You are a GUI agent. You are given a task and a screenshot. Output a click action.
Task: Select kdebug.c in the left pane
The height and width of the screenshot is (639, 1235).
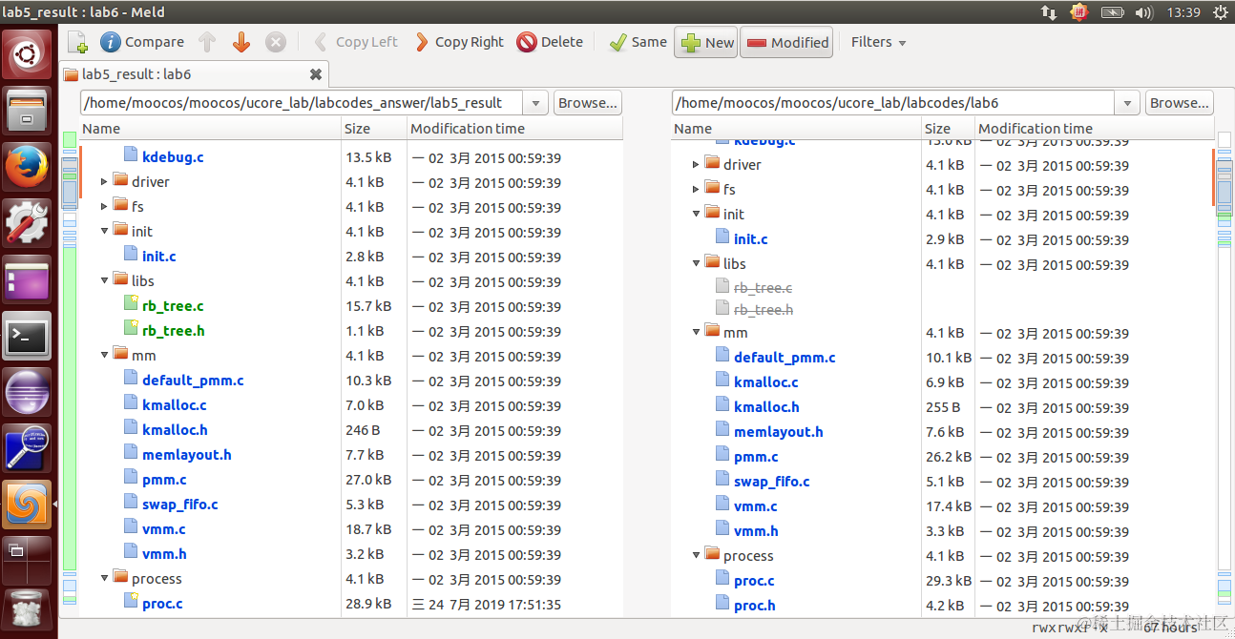(x=173, y=156)
